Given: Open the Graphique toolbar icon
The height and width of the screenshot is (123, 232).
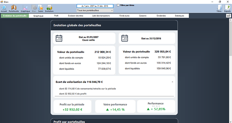Looking at the screenshot, I should click(x=25, y=8).
